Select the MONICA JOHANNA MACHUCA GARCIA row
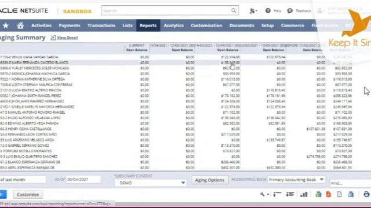This screenshot has width=371, height=208. point(176,73)
